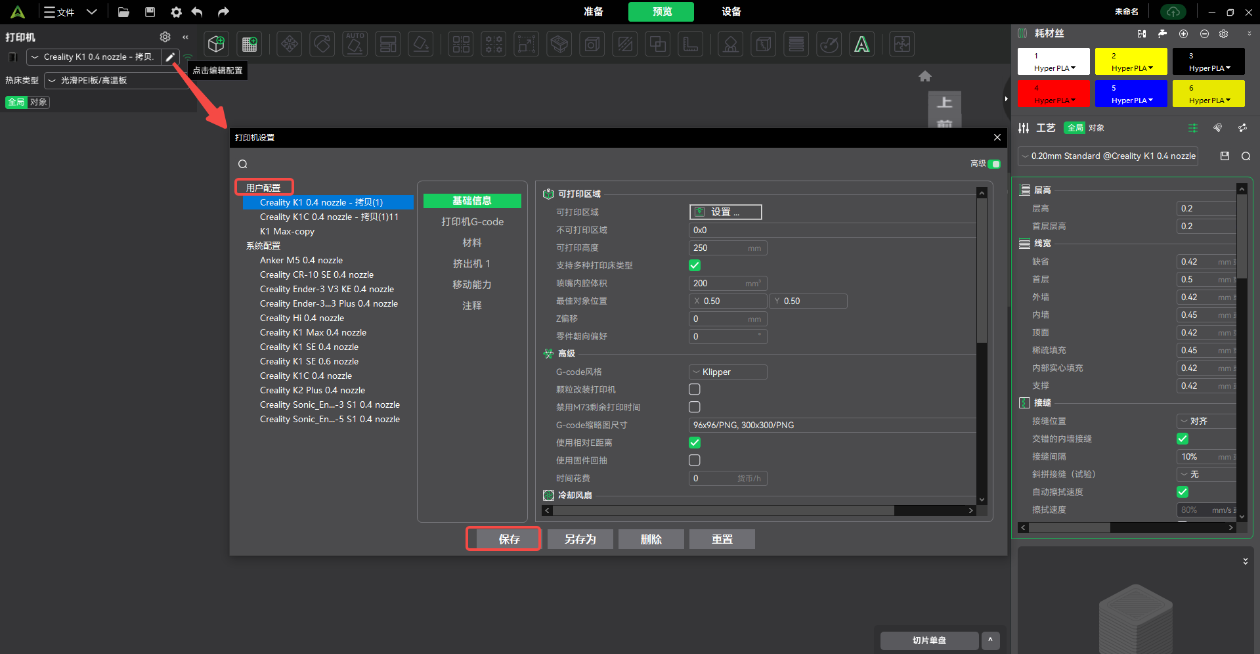Switch to the 预览 tab
The width and height of the screenshot is (1260, 654).
click(661, 12)
